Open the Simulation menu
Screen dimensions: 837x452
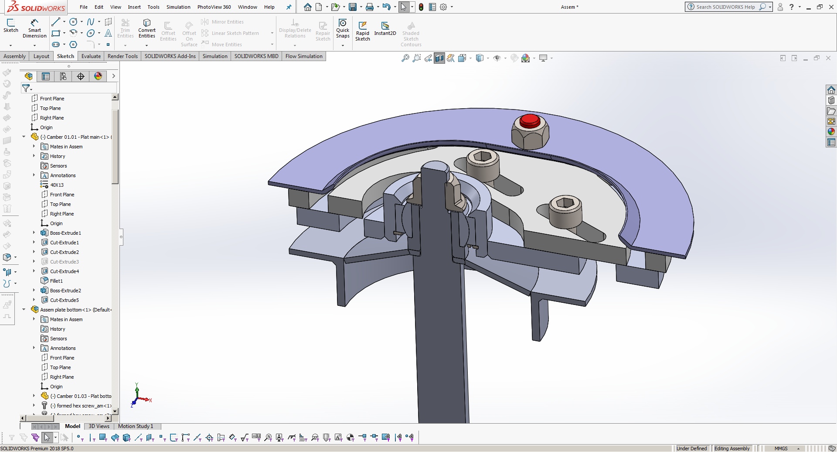[x=178, y=7]
